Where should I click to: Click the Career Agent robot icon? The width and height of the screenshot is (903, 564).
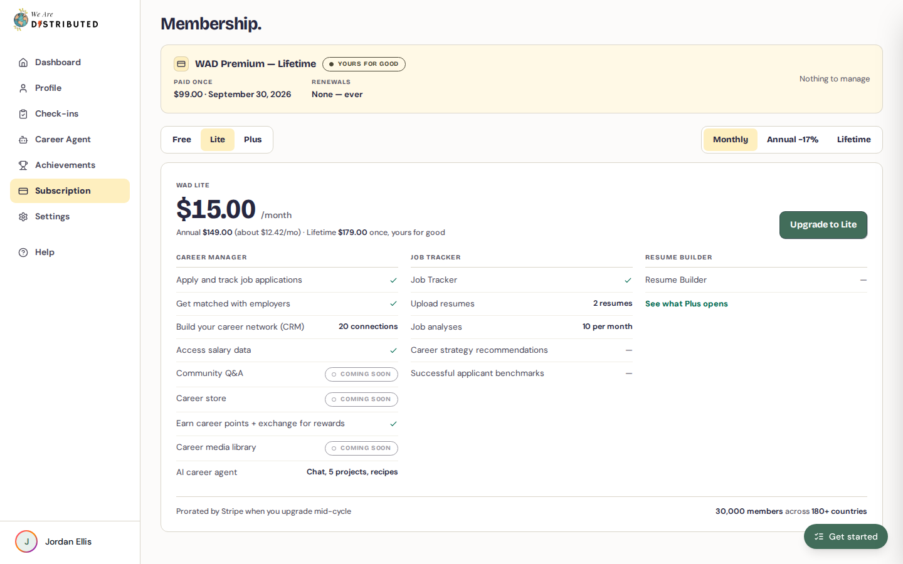pyautogui.click(x=23, y=140)
